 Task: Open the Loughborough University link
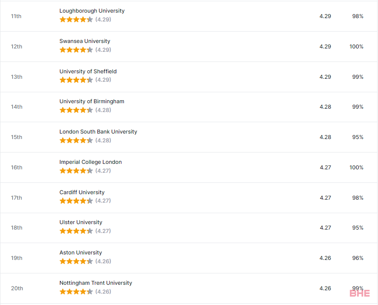[x=92, y=11]
